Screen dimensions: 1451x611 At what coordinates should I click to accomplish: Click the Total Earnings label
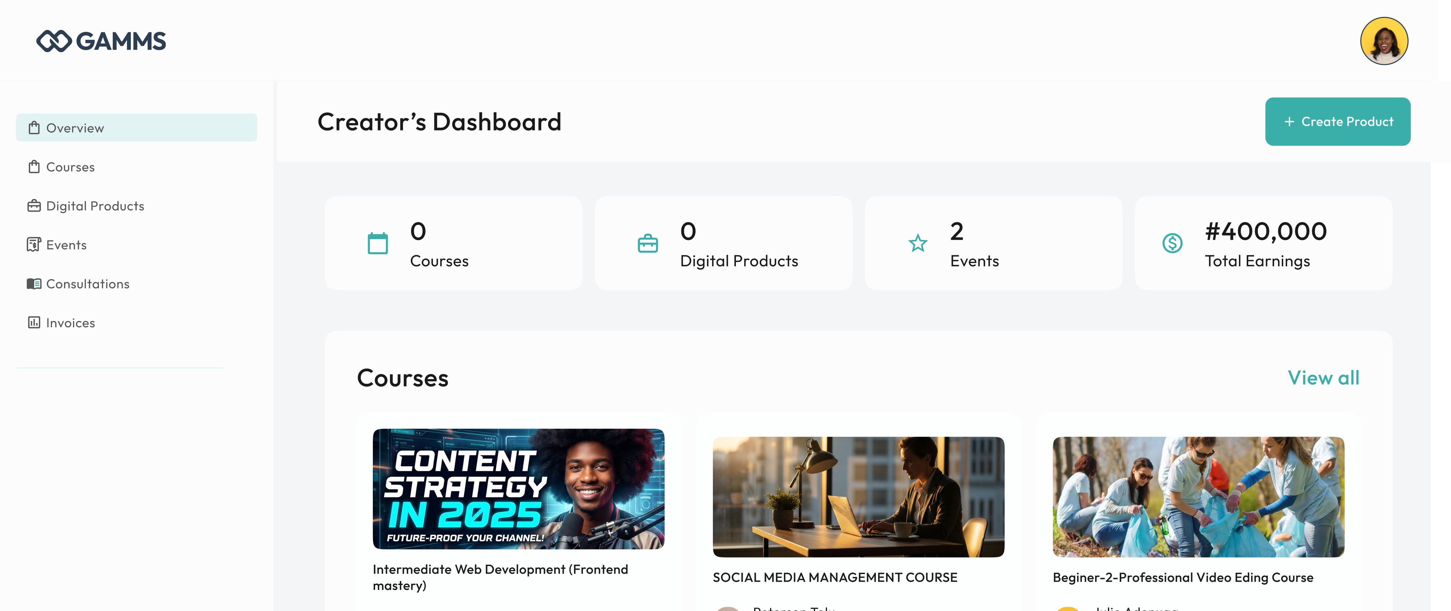1257,261
